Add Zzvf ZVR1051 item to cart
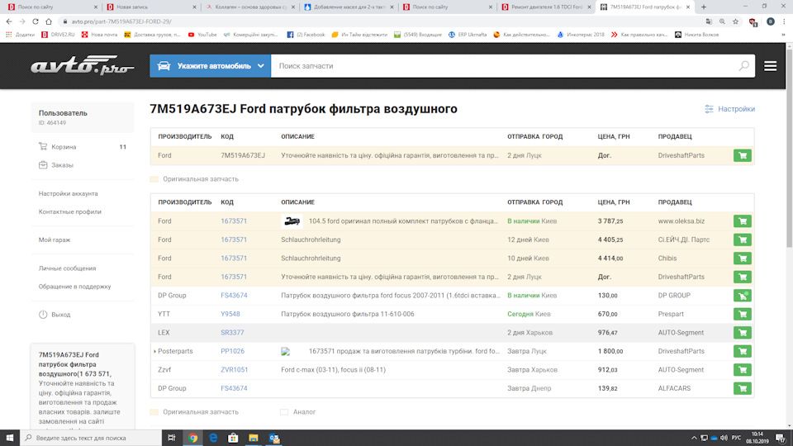 click(743, 370)
